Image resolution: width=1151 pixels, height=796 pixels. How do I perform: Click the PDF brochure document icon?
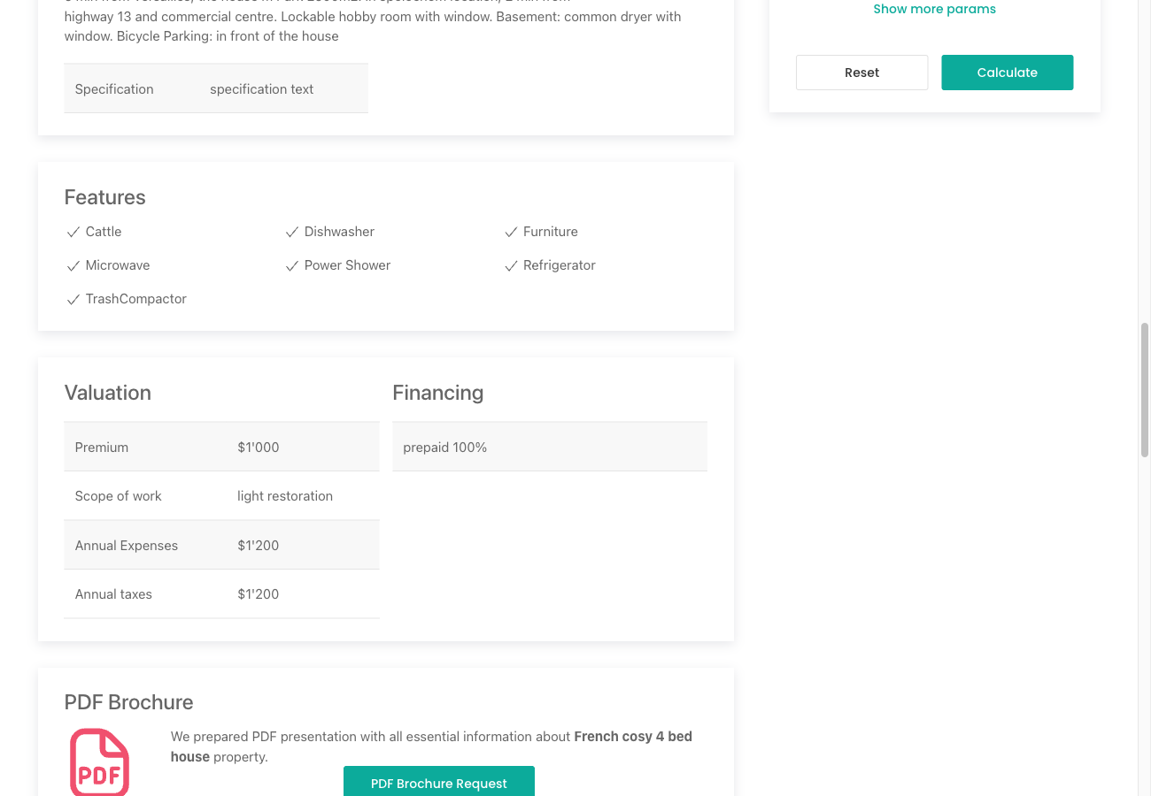(x=99, y=761)
